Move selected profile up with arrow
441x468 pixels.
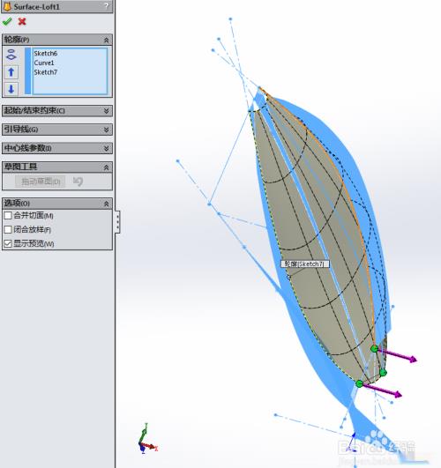point(11,72)
